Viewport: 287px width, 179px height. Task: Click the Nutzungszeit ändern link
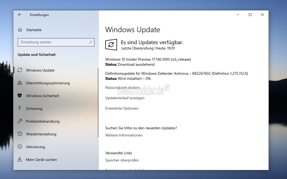122,88
